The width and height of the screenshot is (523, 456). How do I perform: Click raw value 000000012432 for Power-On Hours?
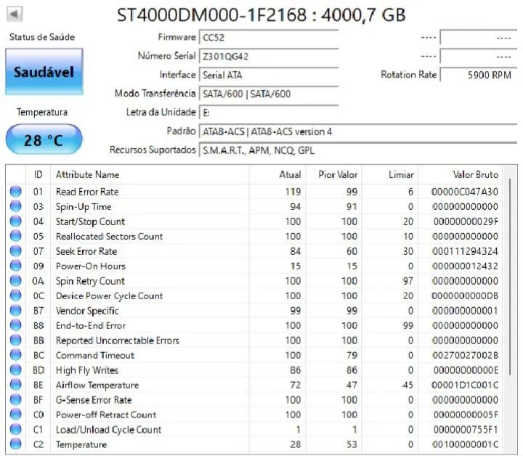tap(465, 266)
